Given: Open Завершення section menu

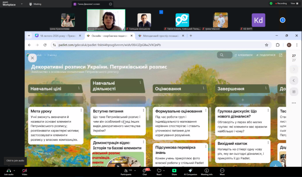Looking at the screenshot, I should 266,88.
